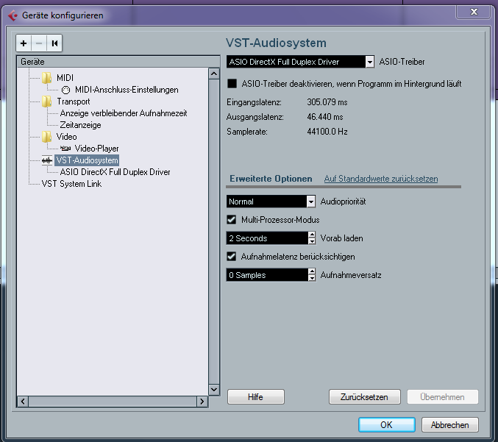This screenshot has height=442, width=498.
Task: Open the Audiopriorität dropdown
Action: [x=311, y=202]
